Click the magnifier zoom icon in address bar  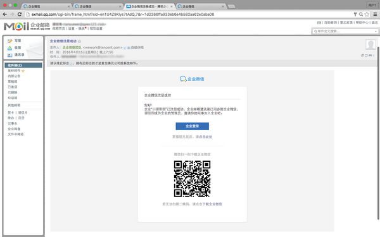(361, 15)
